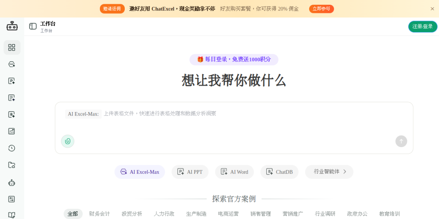Select the ChatDB mode chip

(280, 172)
